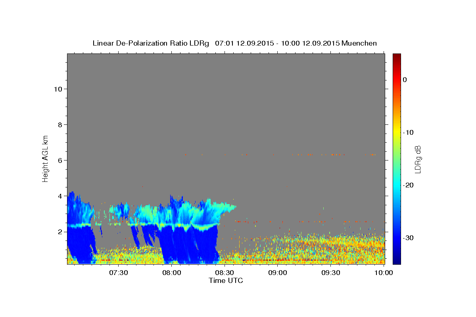Viewport: 476px width, 317px height.
Task: Select the '09:00' time axis label
Action: (x=278, y=273)
